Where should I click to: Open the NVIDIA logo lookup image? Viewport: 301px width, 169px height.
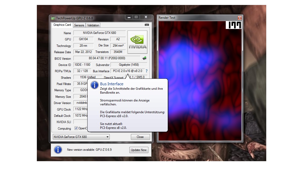click(x=137, y=42)
